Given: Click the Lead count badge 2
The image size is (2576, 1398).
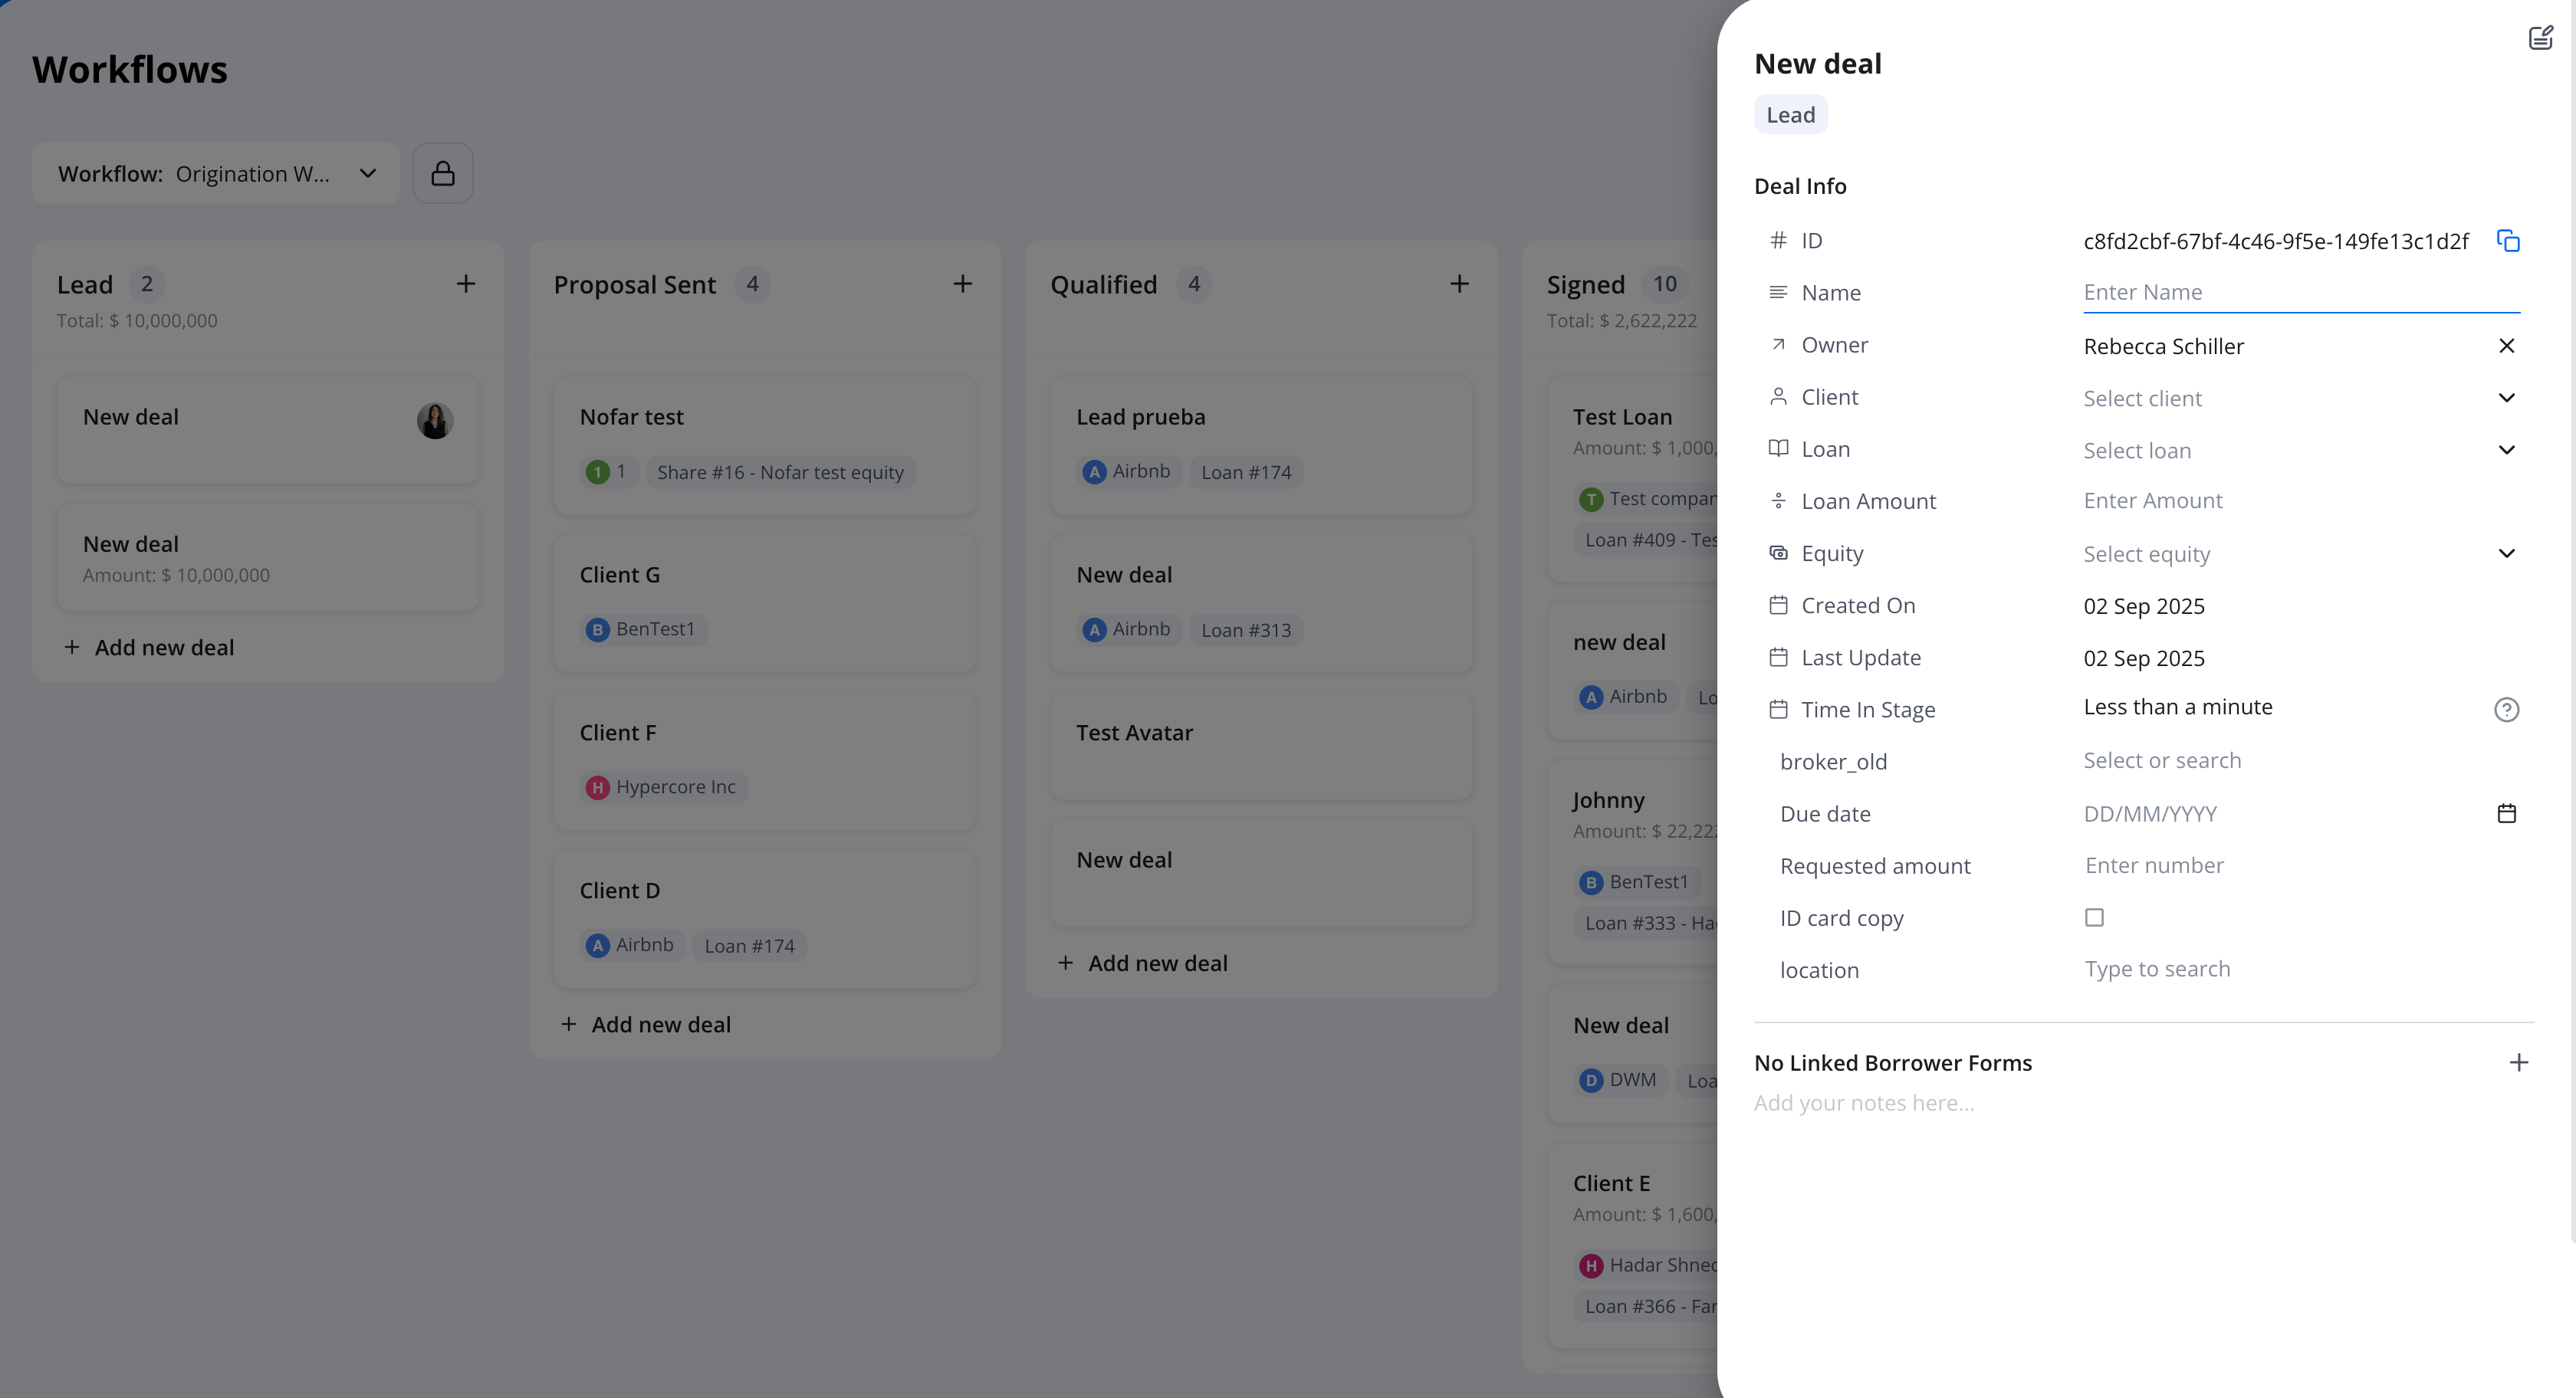Looking at the screenshot, I should pos(147,285).
